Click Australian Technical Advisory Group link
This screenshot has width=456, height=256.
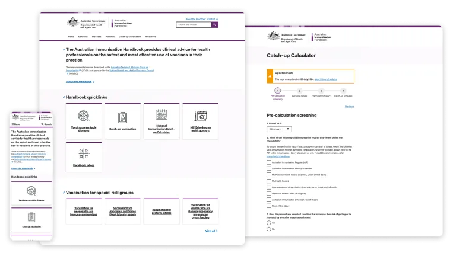129,68
